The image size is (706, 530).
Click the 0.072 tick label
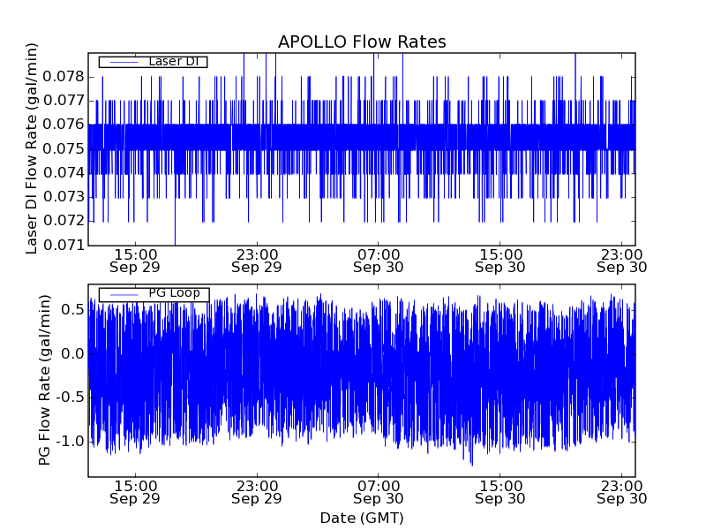coord(64,221)
